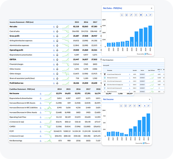The width and height of the screenshot is (173, 159).
Task: Open chart icon in CAPEX row
Action: coord(41,127)
